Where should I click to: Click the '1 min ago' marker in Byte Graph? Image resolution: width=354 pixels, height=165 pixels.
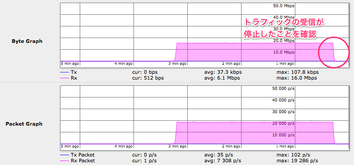(x=285, y=63)
